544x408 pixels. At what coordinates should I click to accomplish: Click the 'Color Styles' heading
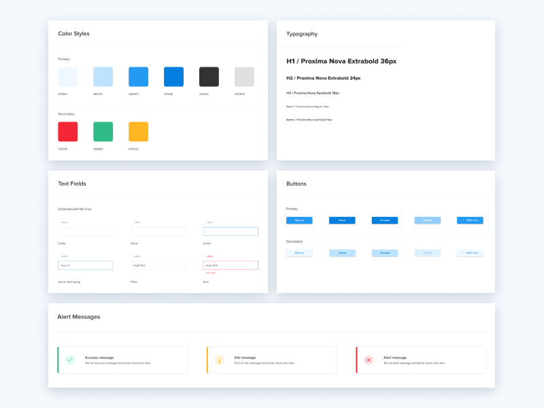click(73, 33)
